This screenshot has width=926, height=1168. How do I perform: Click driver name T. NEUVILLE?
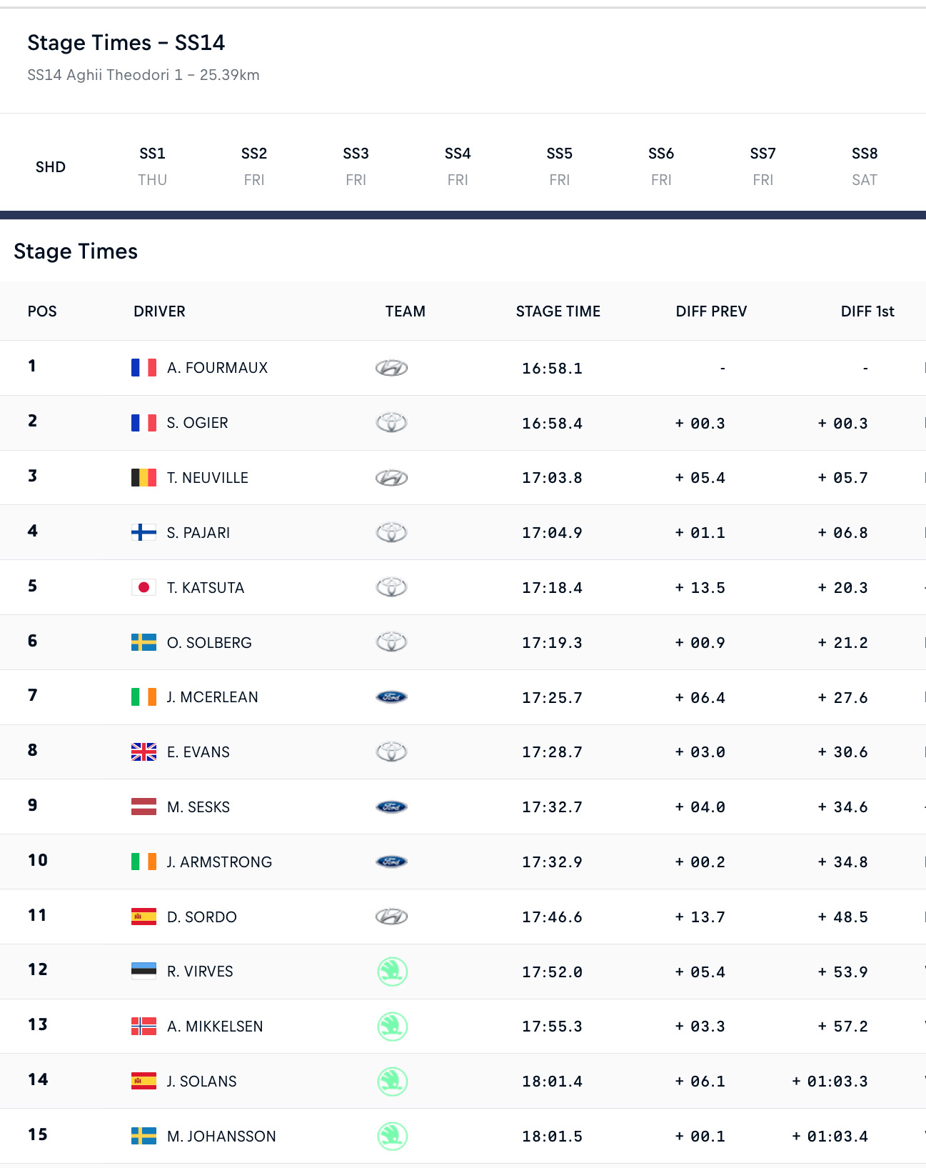[208, 478]
